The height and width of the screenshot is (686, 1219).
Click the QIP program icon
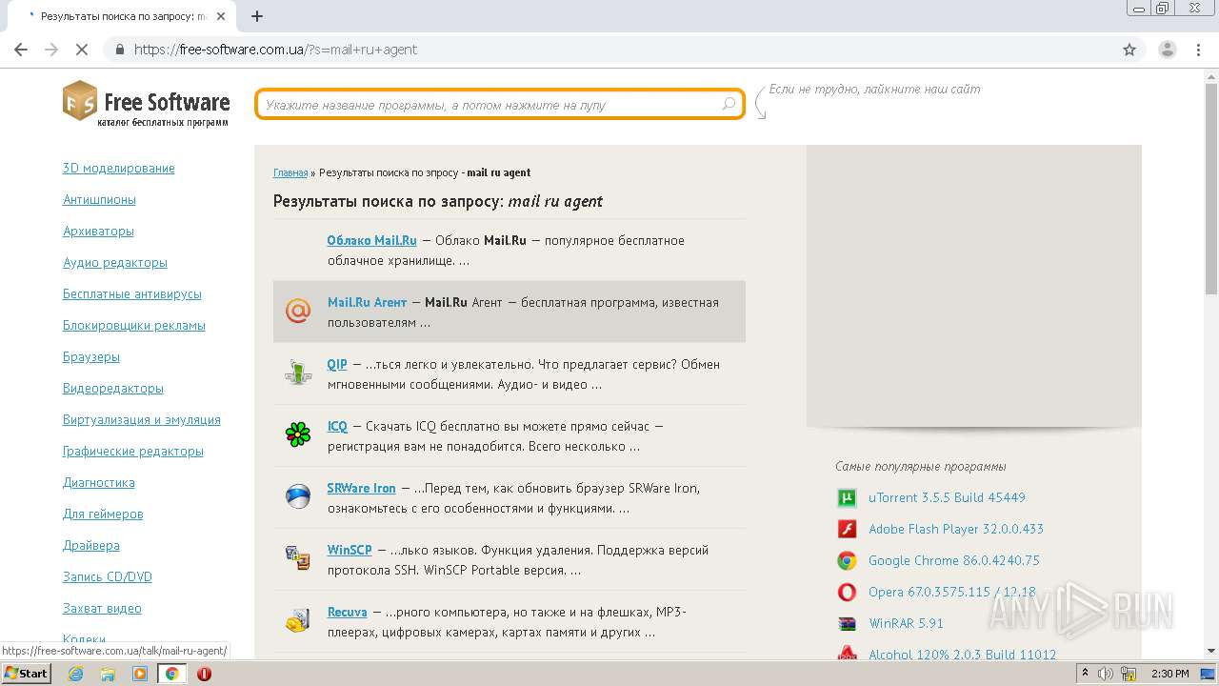[x=298, y=373]
